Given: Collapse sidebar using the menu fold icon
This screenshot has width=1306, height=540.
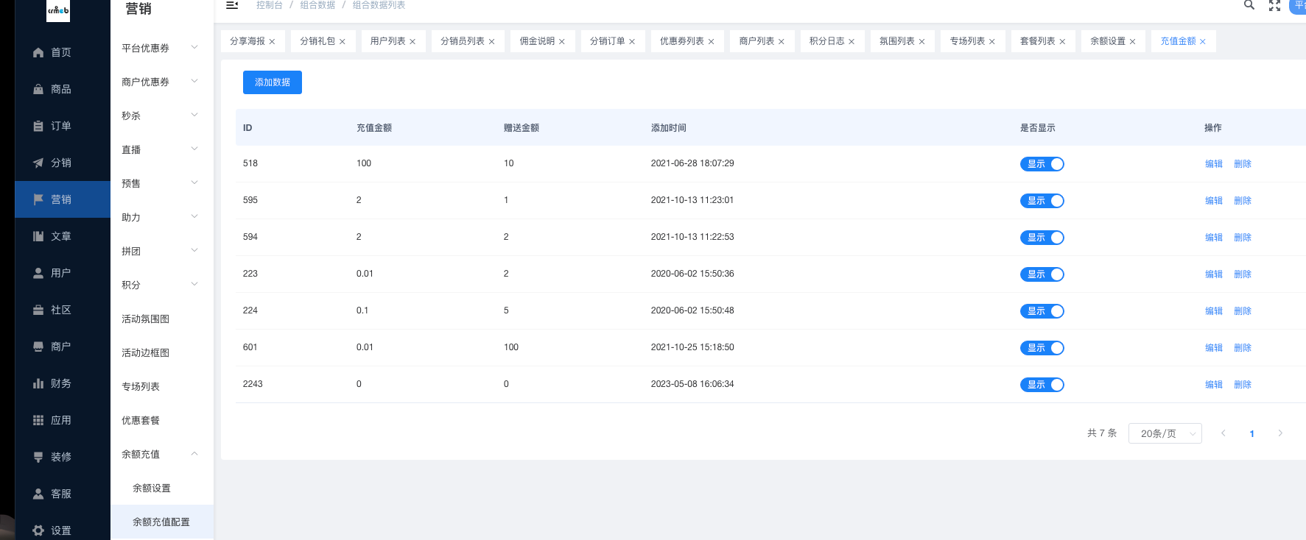Looking at the screenshot, I should 232,5.
